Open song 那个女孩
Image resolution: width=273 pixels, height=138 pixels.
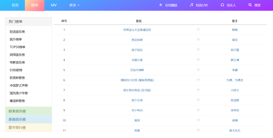[x=137, y=100]
